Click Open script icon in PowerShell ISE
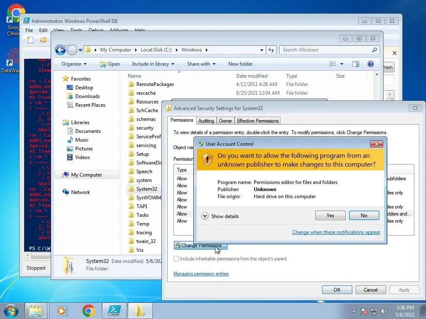The height and width of the screenshot is (319, 426). (43, 40)
